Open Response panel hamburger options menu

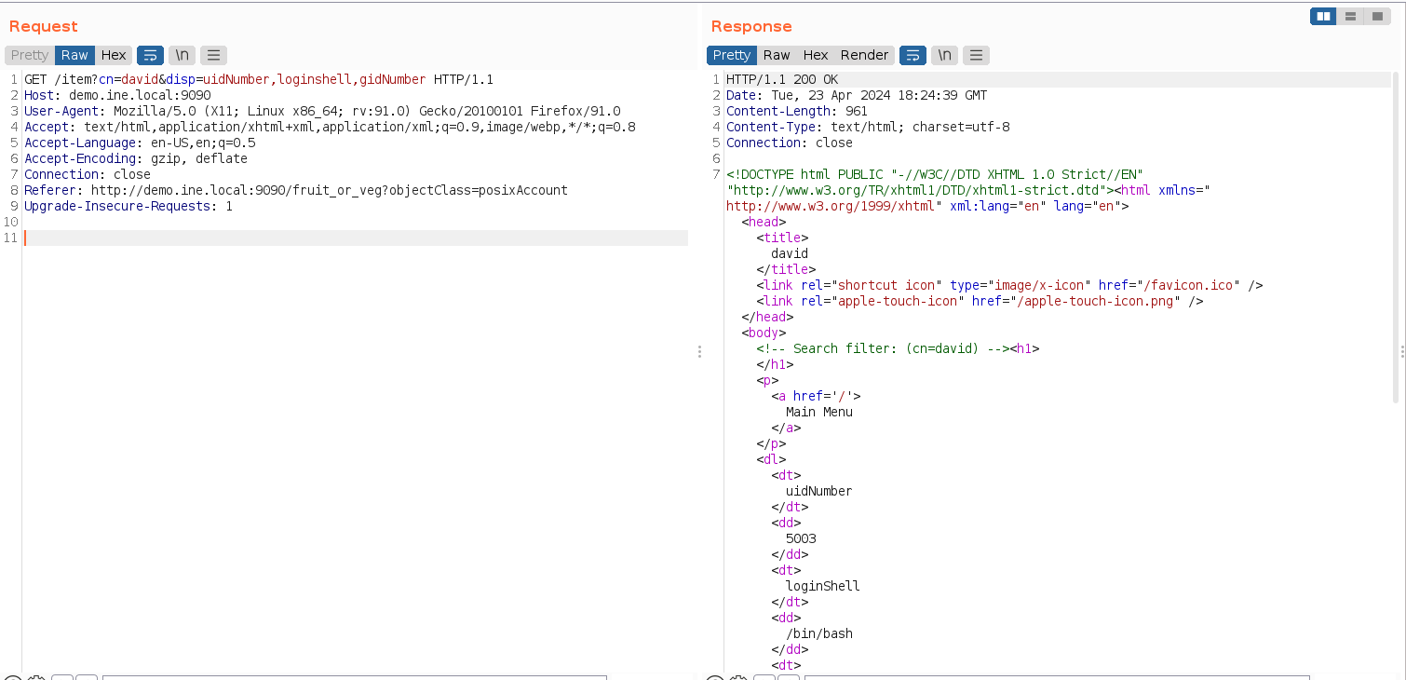coord(976,55)
